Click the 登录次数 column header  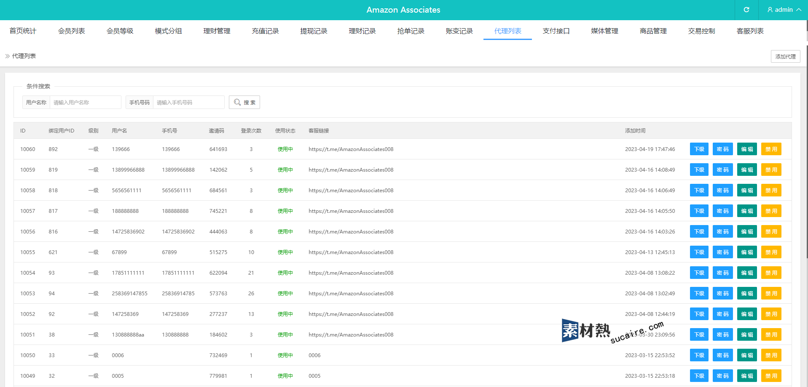point(251,130)
